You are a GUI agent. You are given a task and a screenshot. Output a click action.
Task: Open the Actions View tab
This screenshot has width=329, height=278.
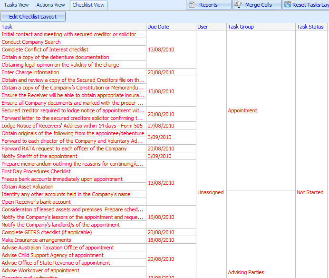51,5
